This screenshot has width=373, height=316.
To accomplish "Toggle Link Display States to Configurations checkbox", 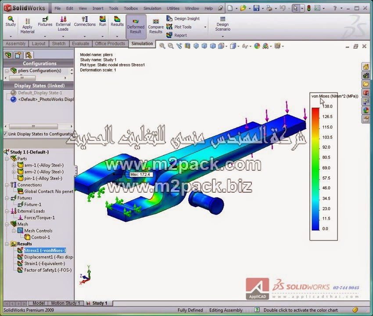I will coord(5,134).
